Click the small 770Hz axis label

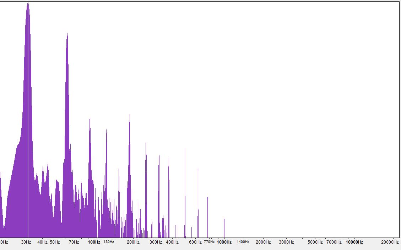(x=209, y=241)
